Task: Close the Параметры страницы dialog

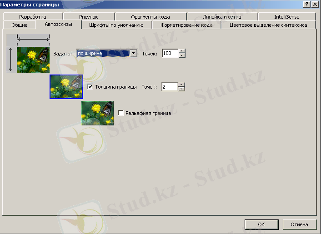Action: 315,4
